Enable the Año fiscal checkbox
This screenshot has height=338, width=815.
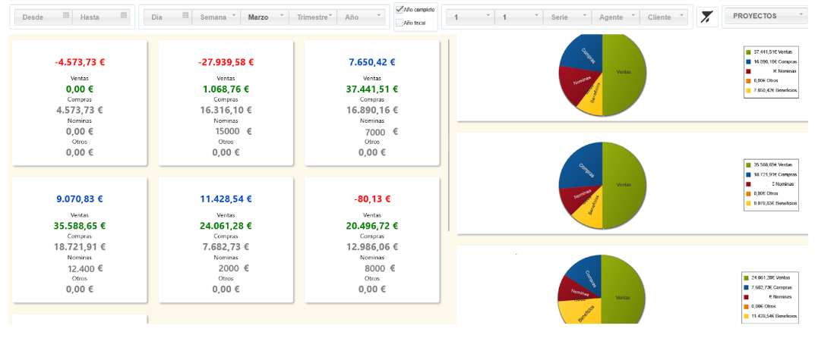click(400, 23)
